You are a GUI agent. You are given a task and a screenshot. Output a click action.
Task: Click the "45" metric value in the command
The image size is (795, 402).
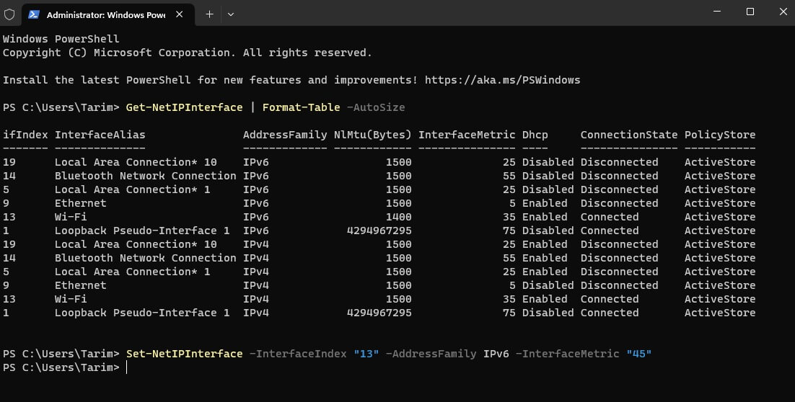pos(638,354)
